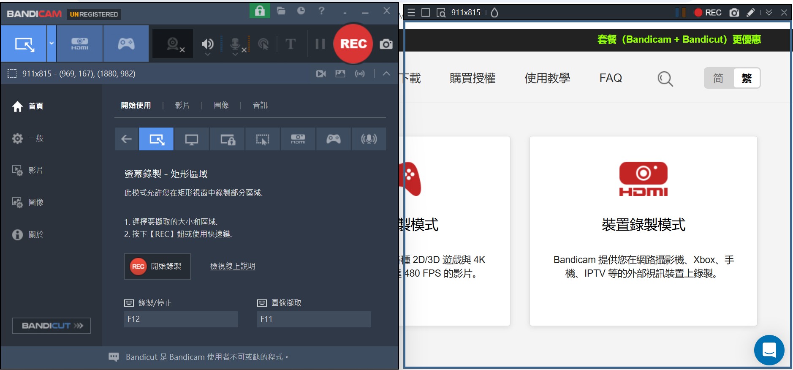Open capture frame hamburger menu icon

pos(411,13)
